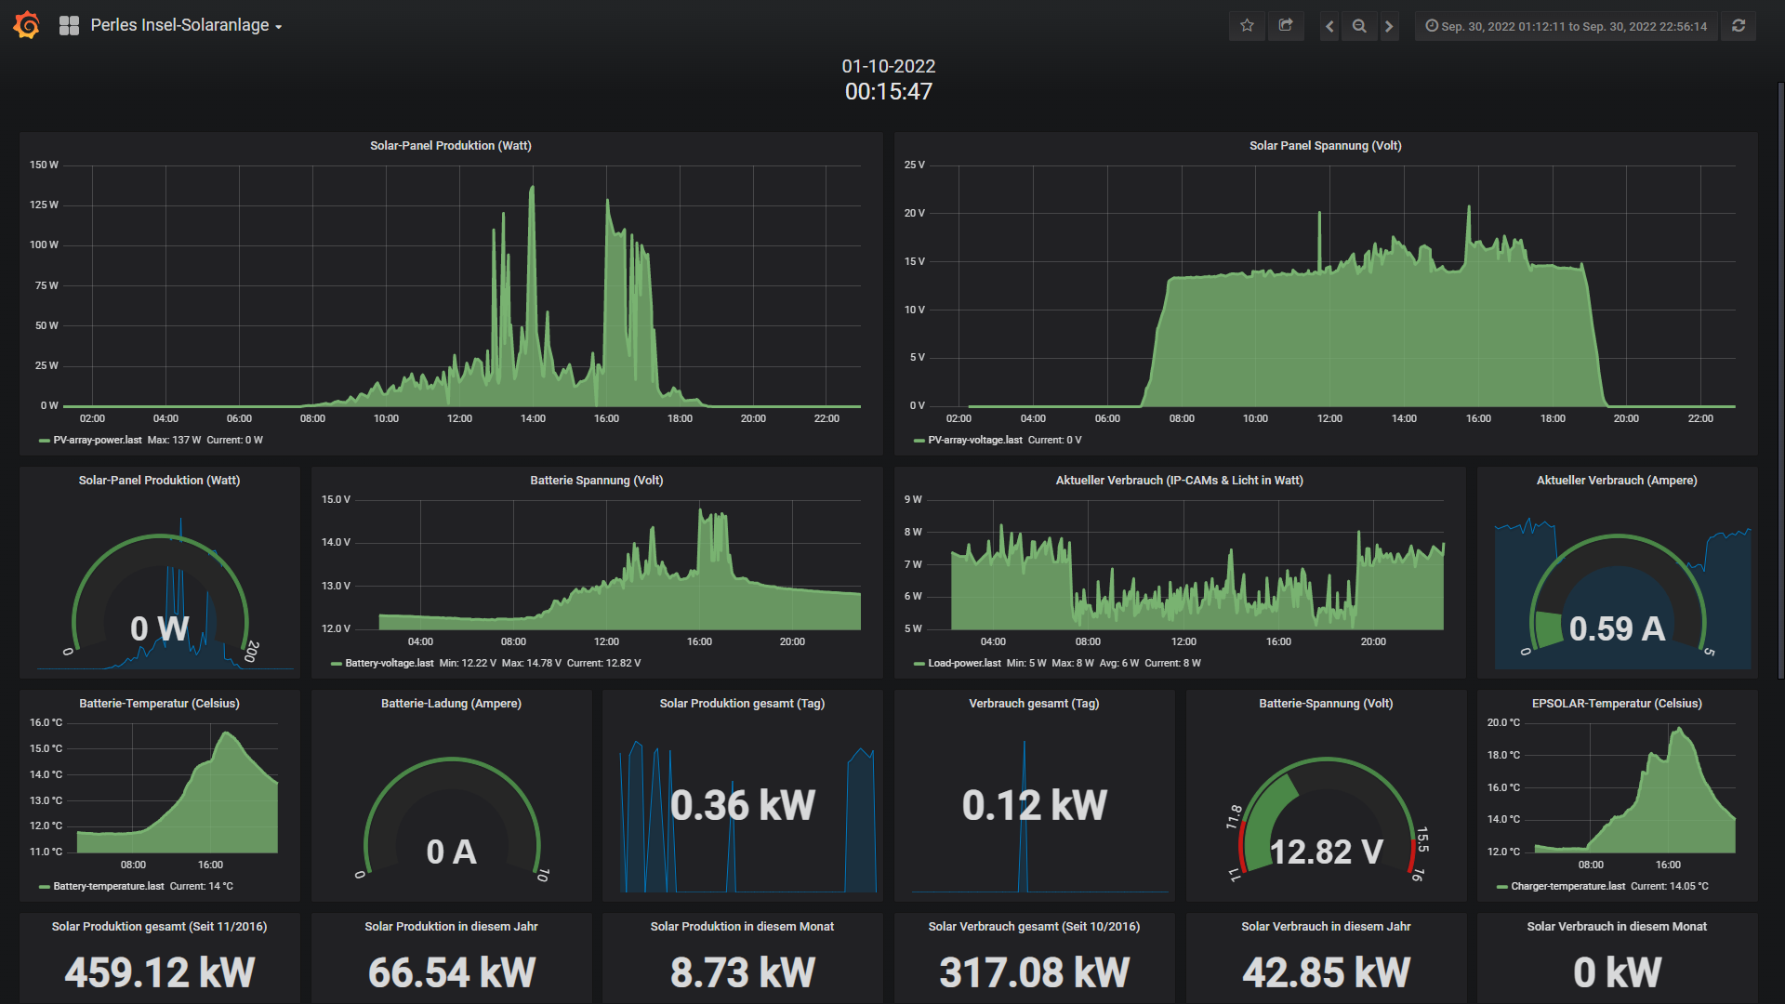The width and height of the screenshot is (1785, 1004).
Task: Open the time range picker
Action: 1567,26
